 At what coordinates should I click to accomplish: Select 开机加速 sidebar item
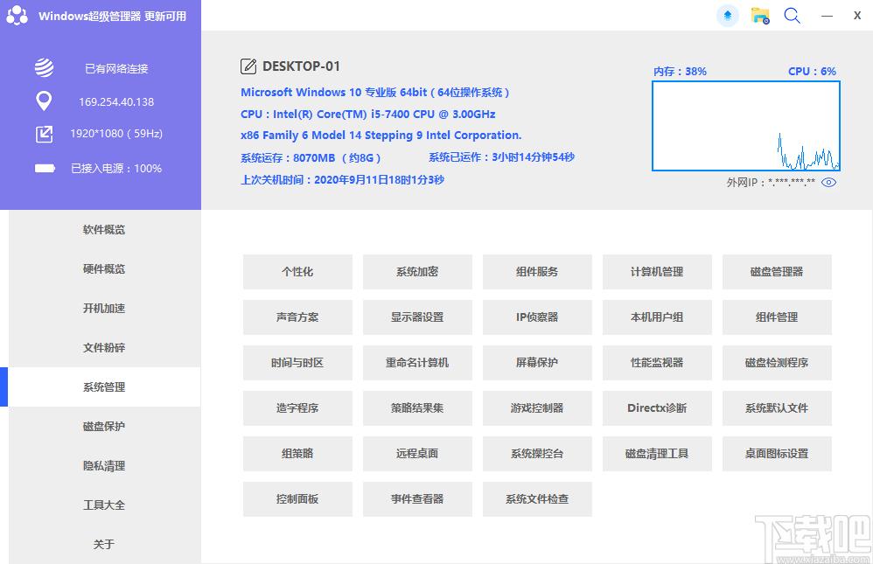tap(104, 308)
